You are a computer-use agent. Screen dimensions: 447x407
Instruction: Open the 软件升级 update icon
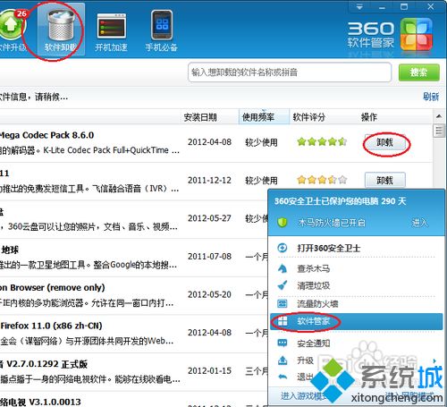click(x=12, y=30)
